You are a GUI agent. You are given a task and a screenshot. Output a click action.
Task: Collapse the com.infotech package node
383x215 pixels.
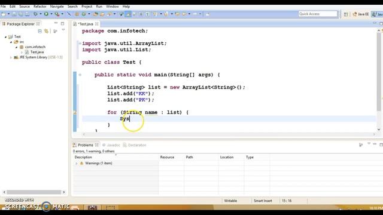16,47
